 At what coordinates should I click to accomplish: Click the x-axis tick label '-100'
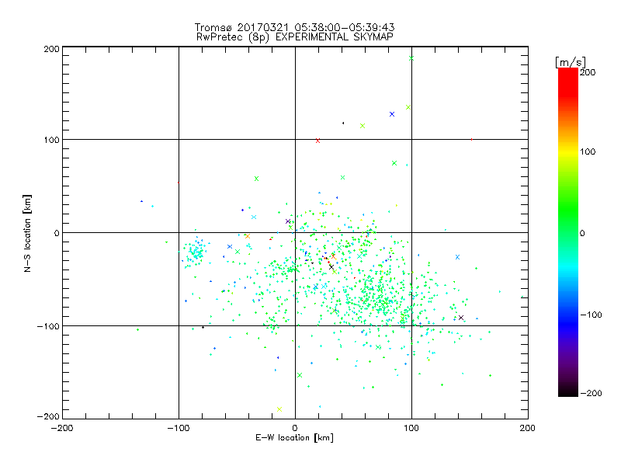179,428
